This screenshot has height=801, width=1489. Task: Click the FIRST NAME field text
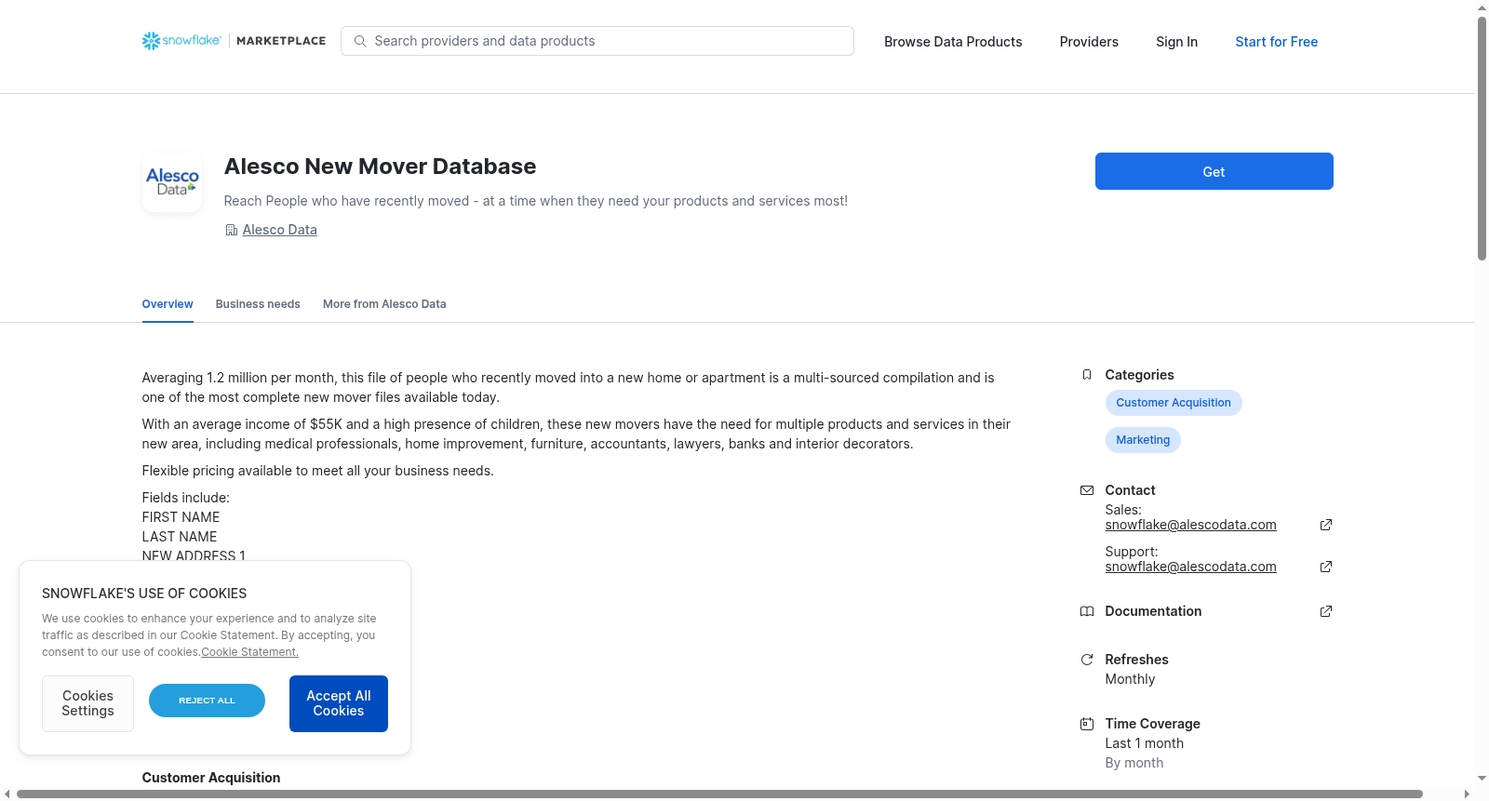point(181,517)
